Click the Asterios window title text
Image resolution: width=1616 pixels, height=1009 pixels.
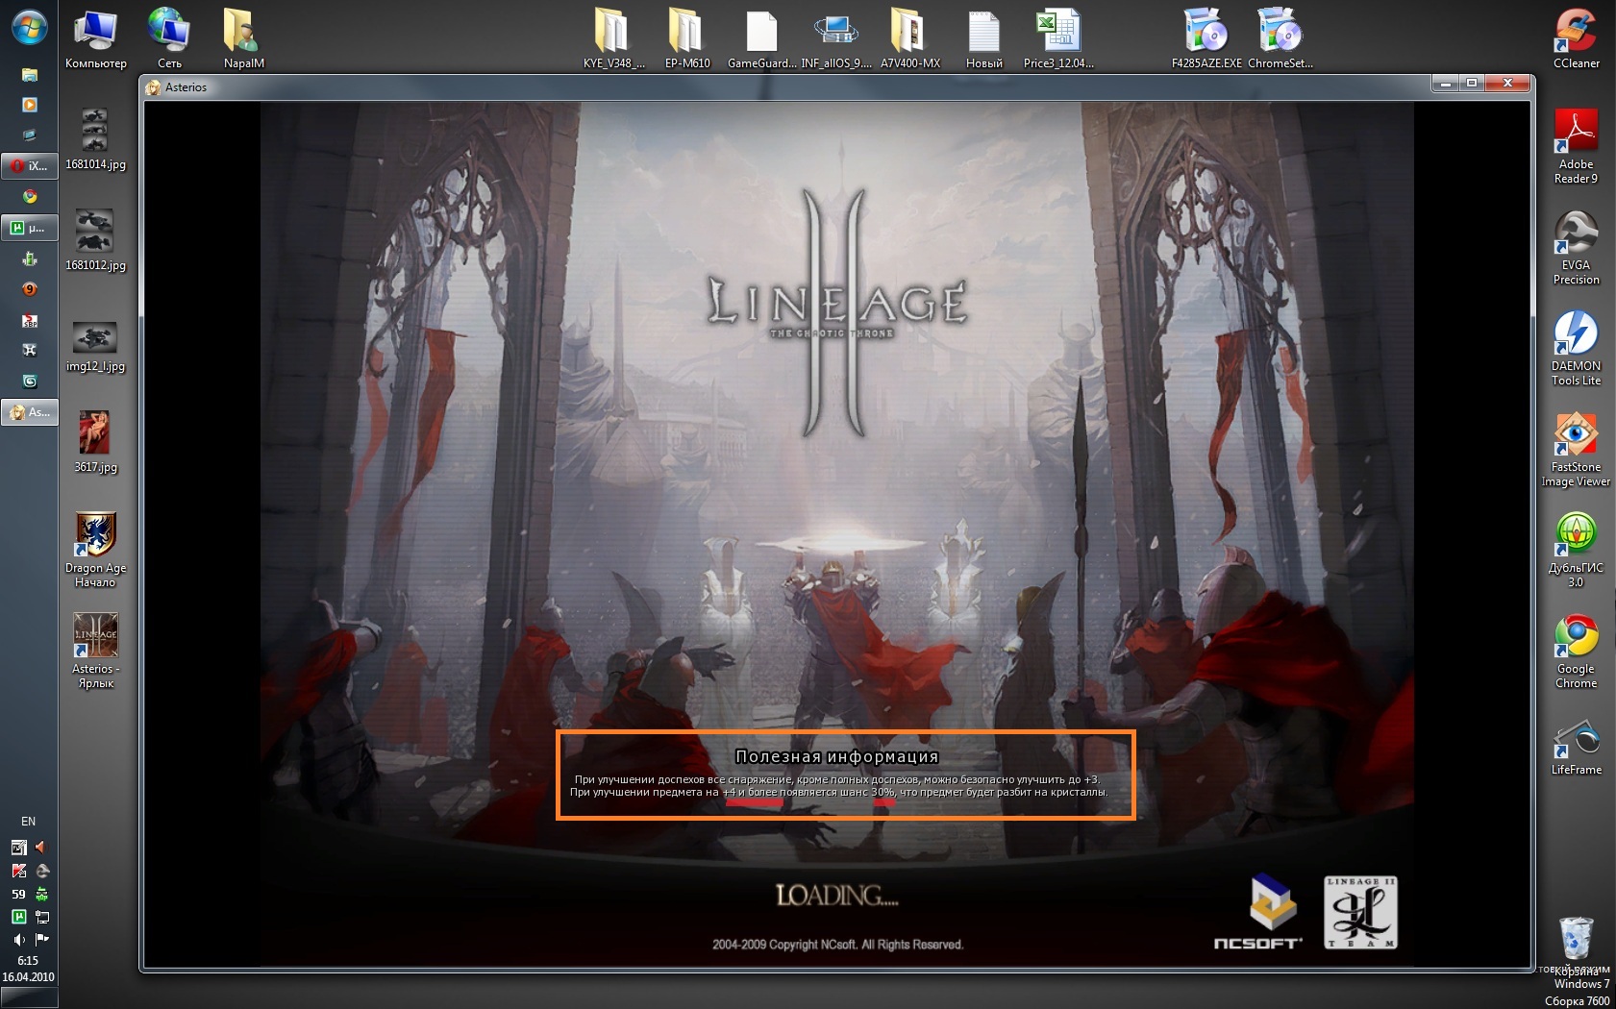[186, 87]
